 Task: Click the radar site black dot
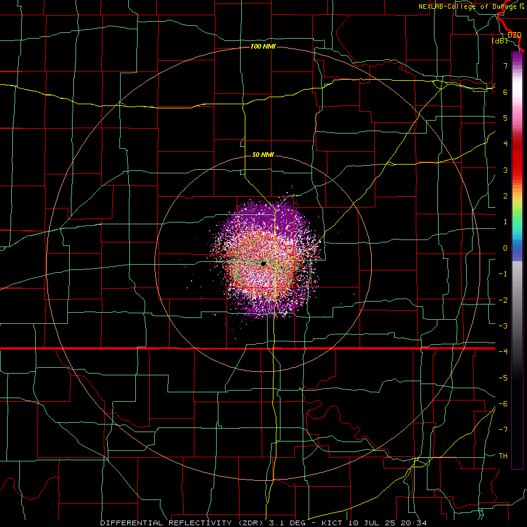263,264
